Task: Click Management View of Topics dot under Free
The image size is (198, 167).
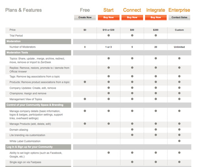Action: tap(85, 99)
